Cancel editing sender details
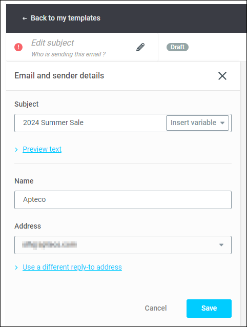247x327 pixels. (156, 308)
